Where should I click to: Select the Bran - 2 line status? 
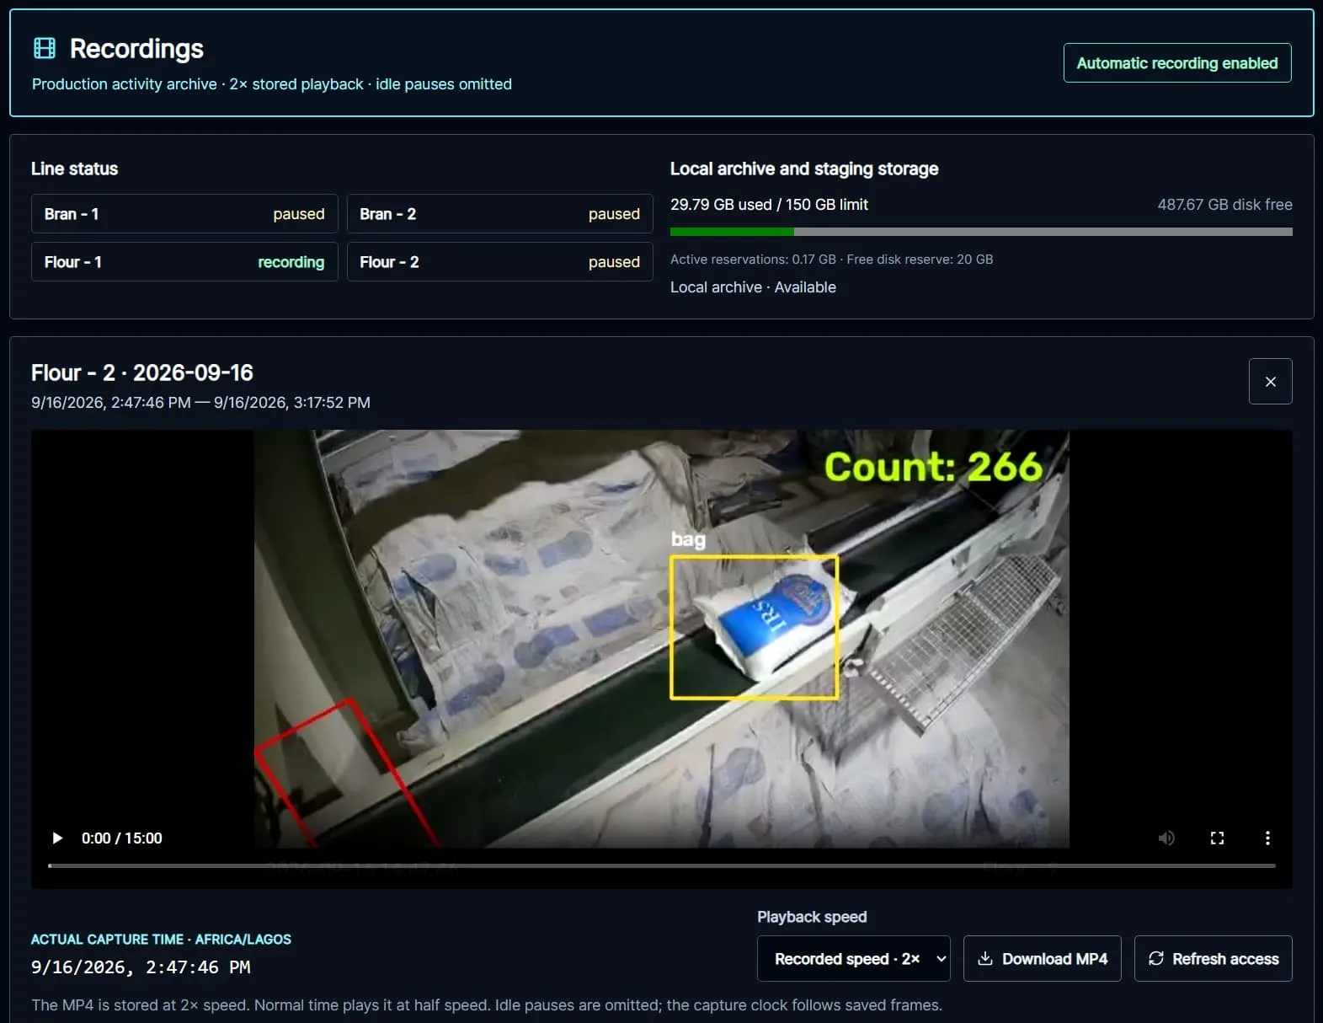coord(500,214)
